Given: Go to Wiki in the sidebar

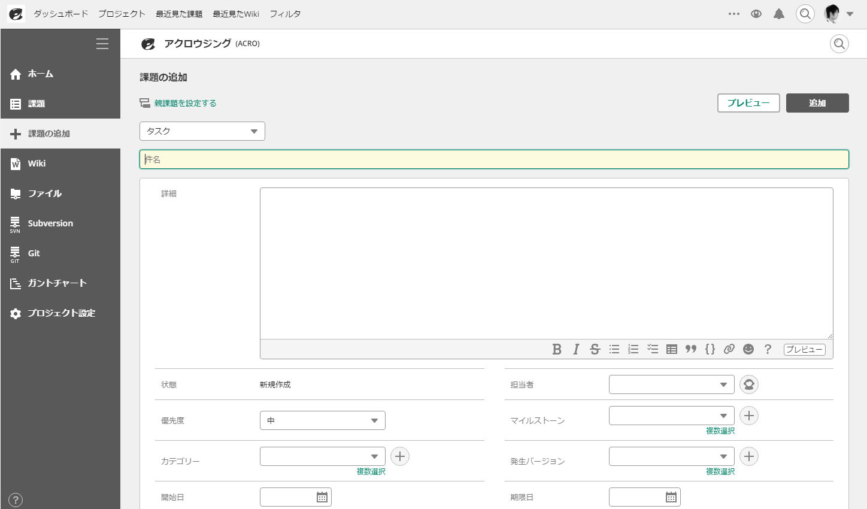Looking at the screenshot, I should point(37,163).
